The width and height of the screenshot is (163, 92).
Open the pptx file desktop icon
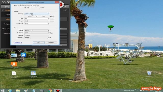point(14,75)
